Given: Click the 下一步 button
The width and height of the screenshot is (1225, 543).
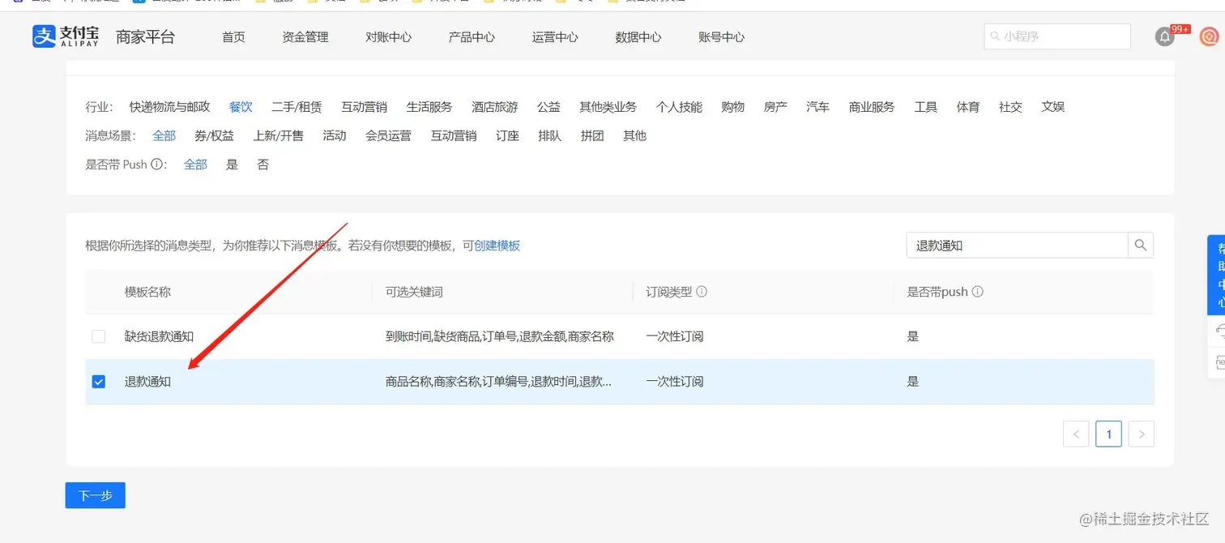Looking at the screenshot, I should tap(96, 495).
